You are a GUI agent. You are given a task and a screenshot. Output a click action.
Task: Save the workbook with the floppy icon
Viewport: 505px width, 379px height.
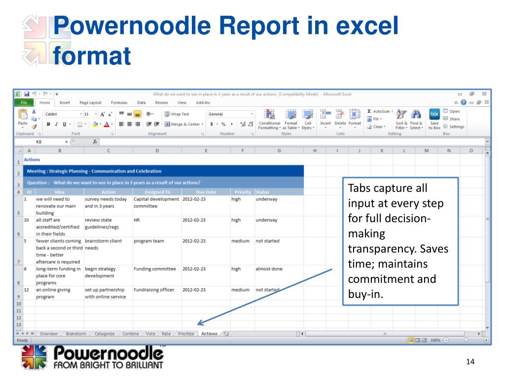[27, 94]
